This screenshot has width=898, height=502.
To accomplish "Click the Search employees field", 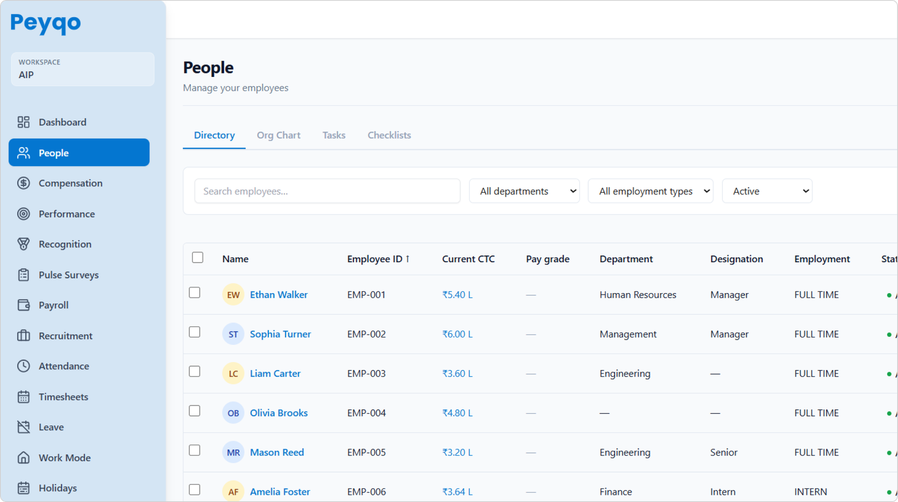I will [x=327, y=191].
